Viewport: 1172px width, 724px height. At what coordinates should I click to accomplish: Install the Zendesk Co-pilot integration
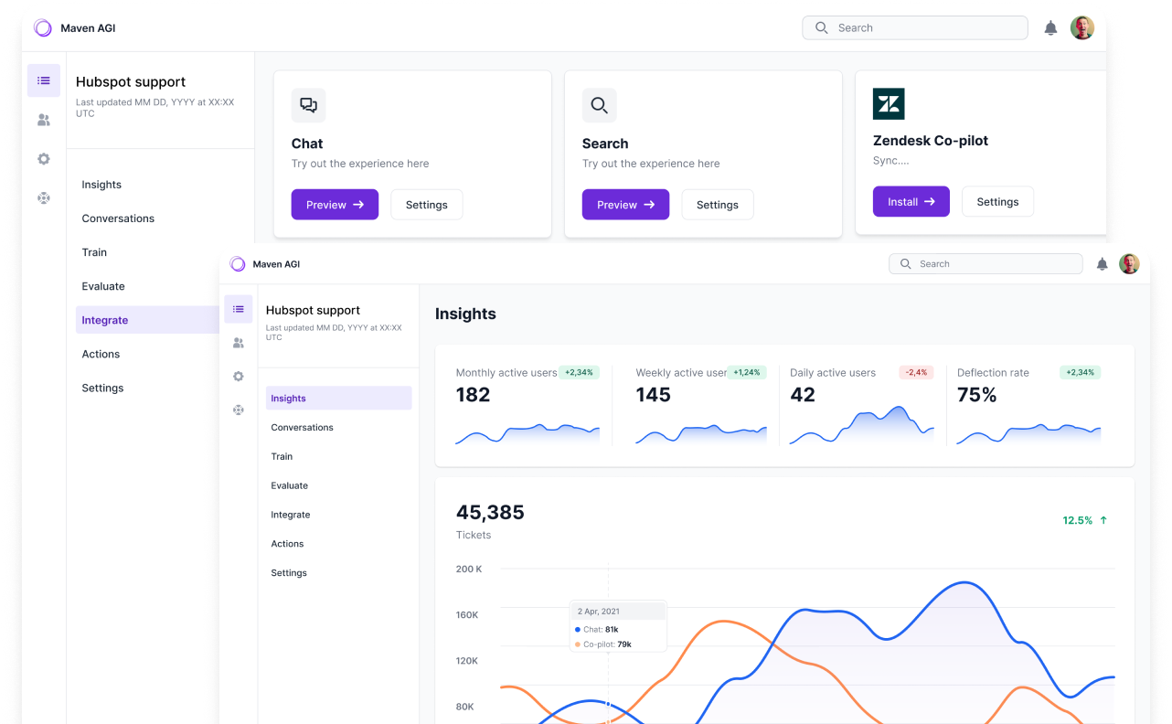click(911, 202)
